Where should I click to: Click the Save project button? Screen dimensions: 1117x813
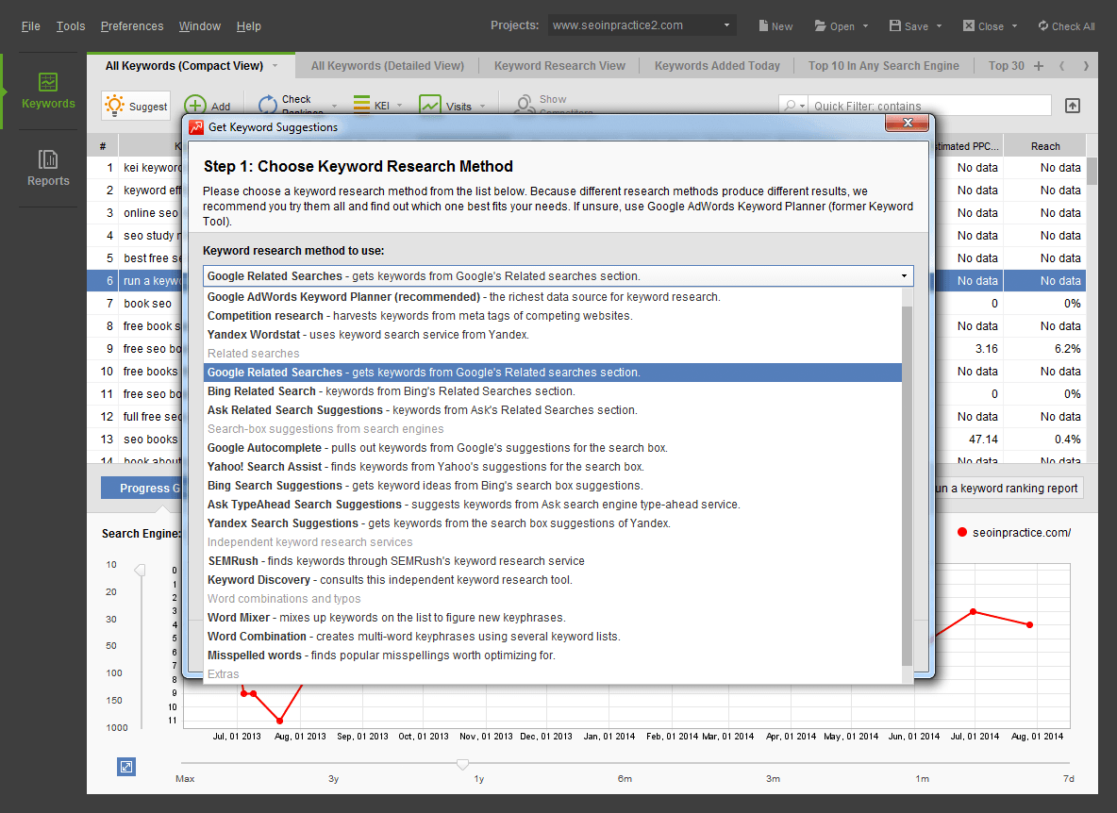(909, 26)
